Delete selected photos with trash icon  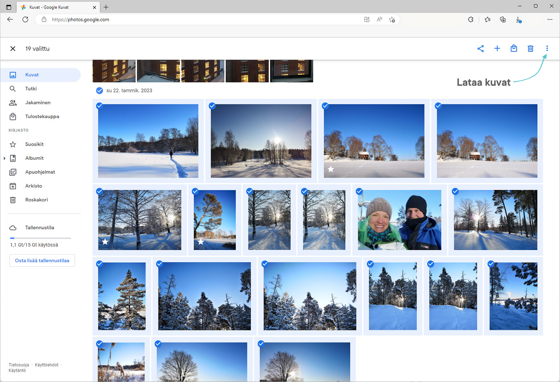click(530, 48)
